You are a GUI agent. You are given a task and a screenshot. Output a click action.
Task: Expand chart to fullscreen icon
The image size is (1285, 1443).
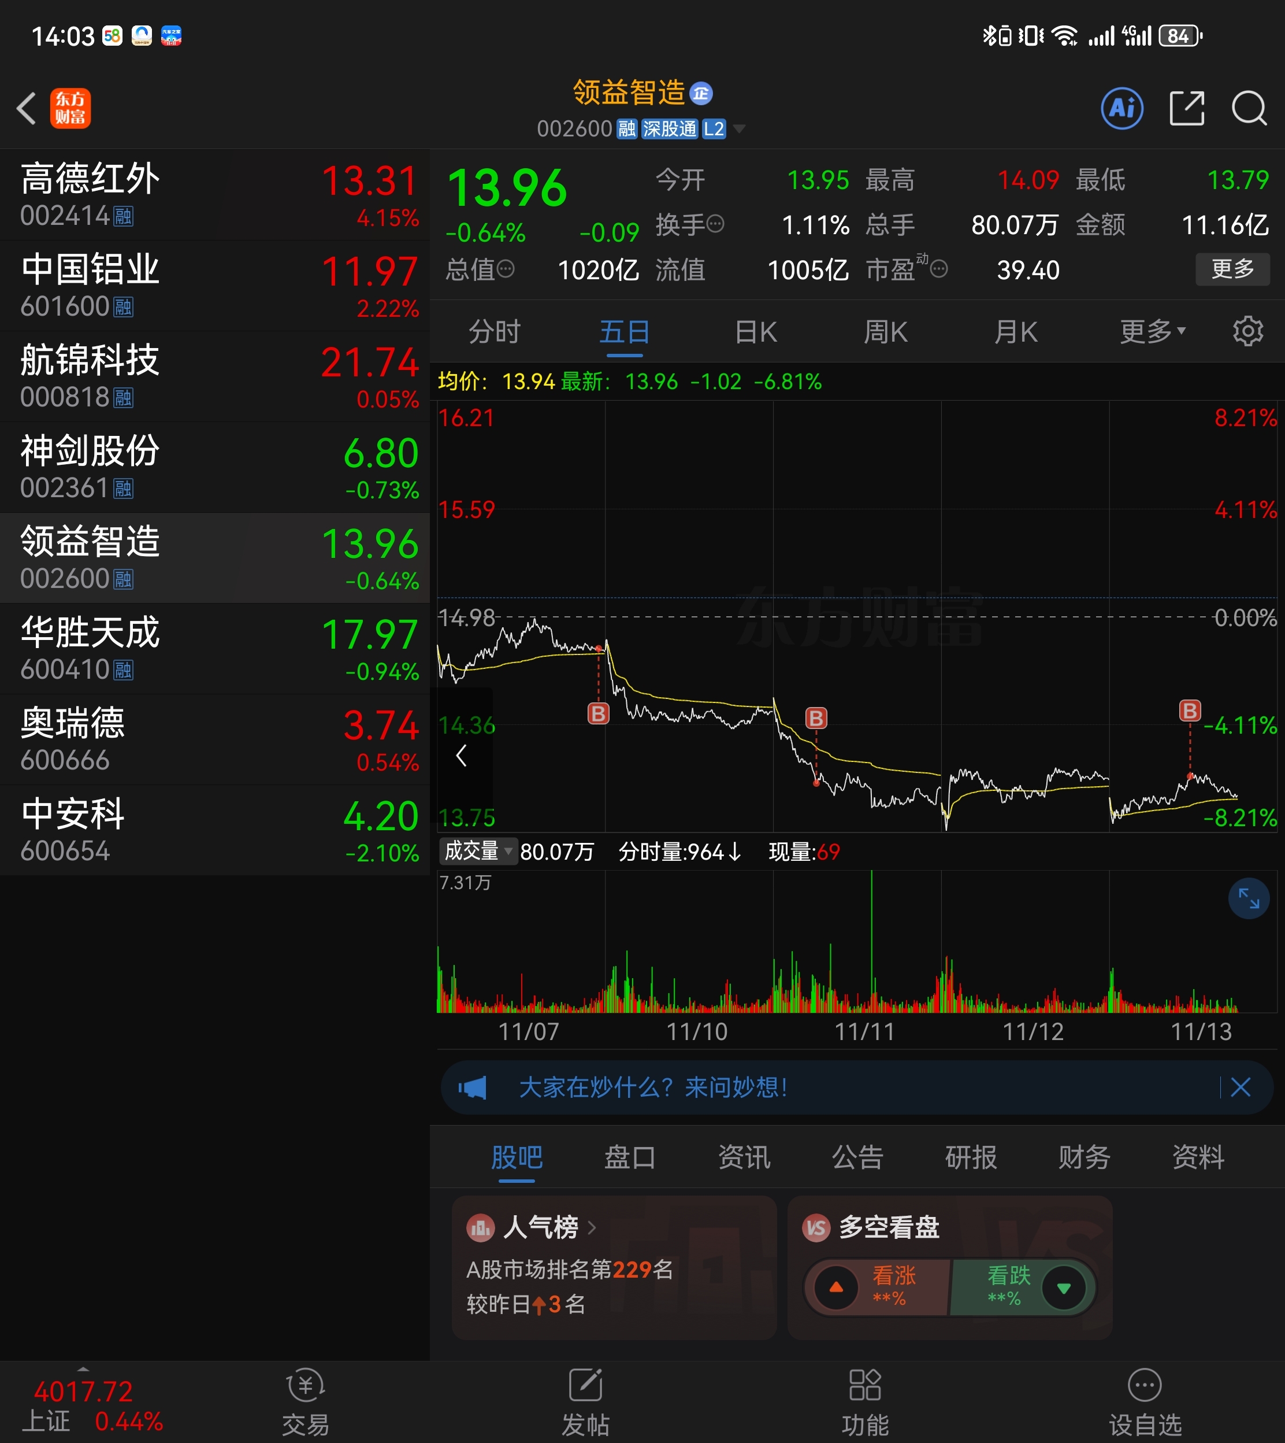(1248, 898)
